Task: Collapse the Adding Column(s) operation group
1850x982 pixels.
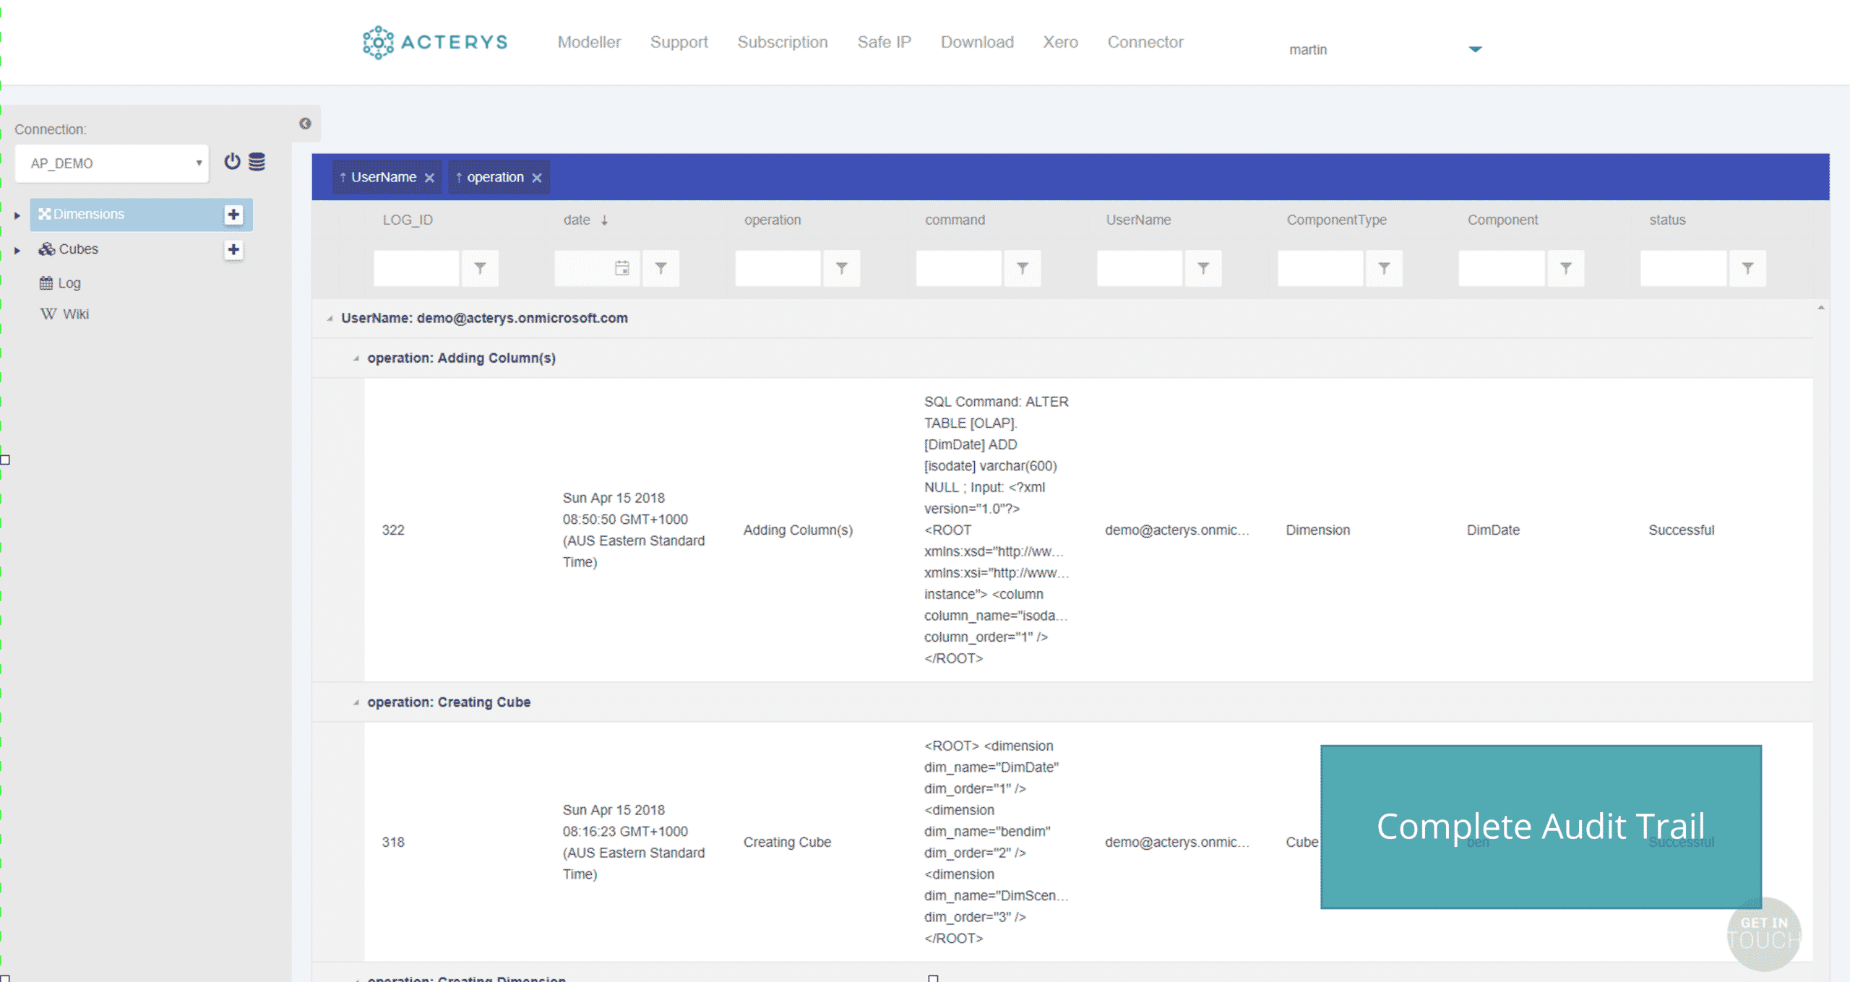Action: coord(356,358)
